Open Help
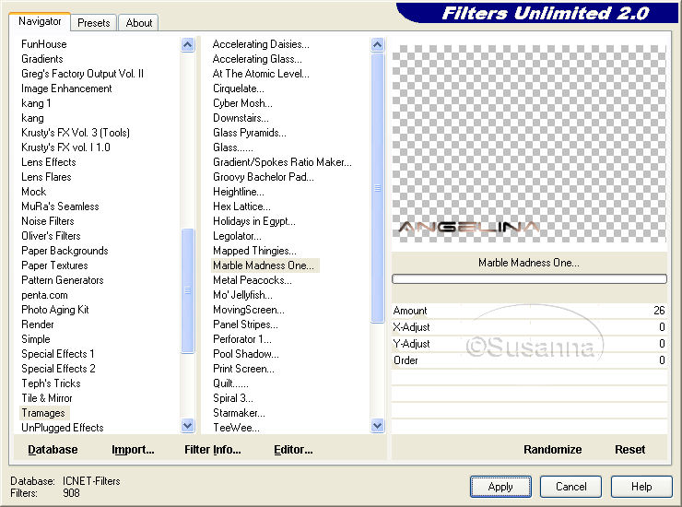The image size is (682, 507). point(641,487)
